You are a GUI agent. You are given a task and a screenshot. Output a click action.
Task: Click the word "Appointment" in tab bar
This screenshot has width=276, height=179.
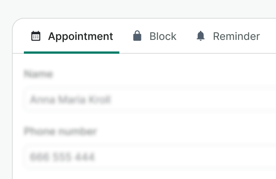[x=81, y=37]
